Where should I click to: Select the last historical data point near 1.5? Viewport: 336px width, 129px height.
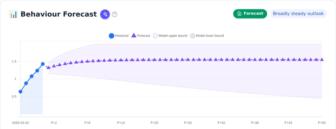[43, 64]
